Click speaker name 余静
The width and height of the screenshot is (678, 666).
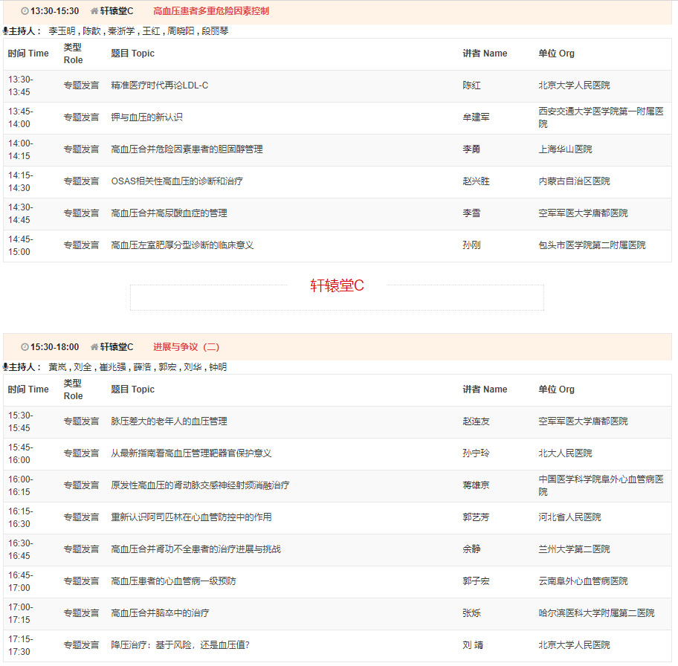point(471,549)
